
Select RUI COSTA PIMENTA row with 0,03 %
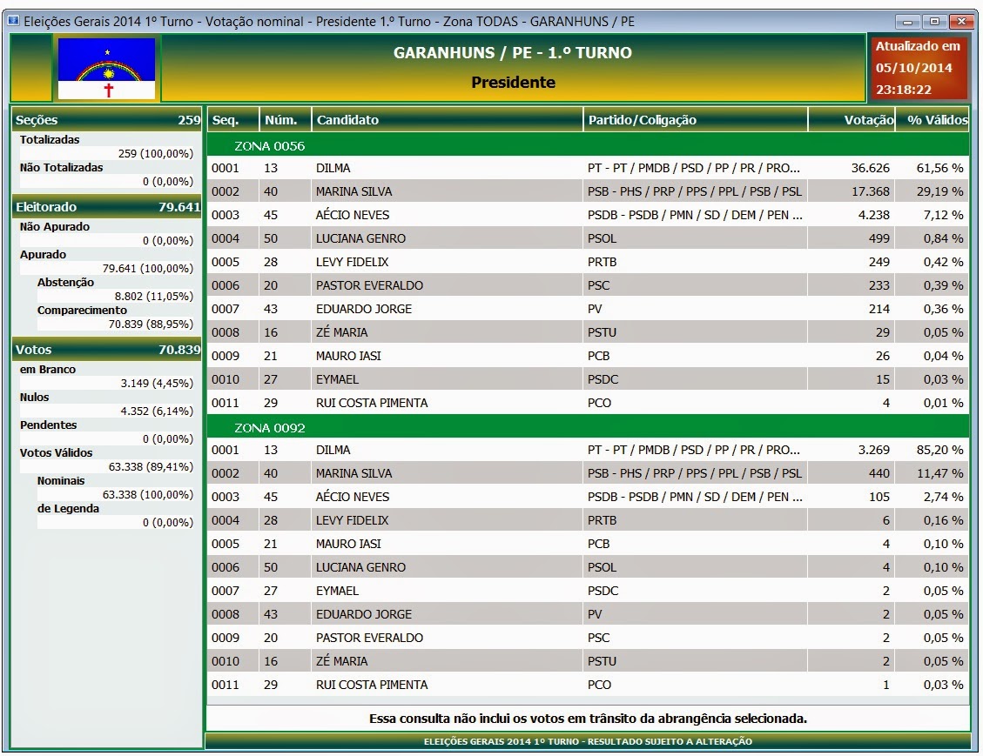[x=588, y=685]
